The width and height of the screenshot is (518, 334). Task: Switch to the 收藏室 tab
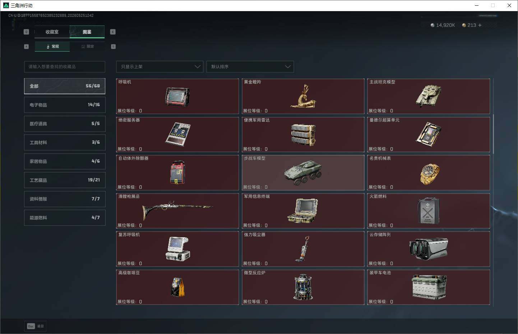tap(52, 32)
